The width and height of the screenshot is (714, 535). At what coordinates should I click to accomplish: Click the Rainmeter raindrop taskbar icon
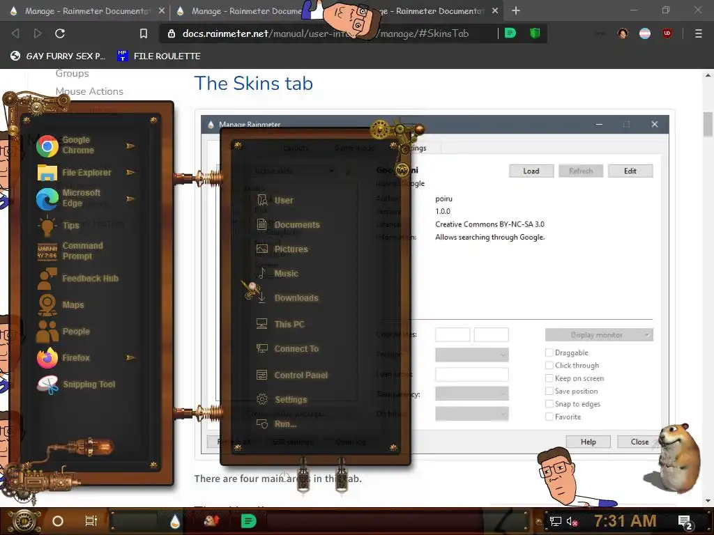[x=175, y=521]
